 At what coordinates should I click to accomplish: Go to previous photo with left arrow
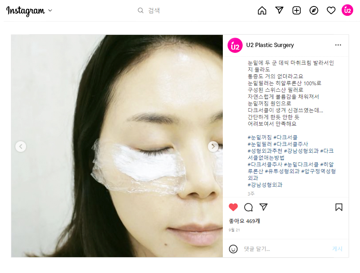(21, 146)
